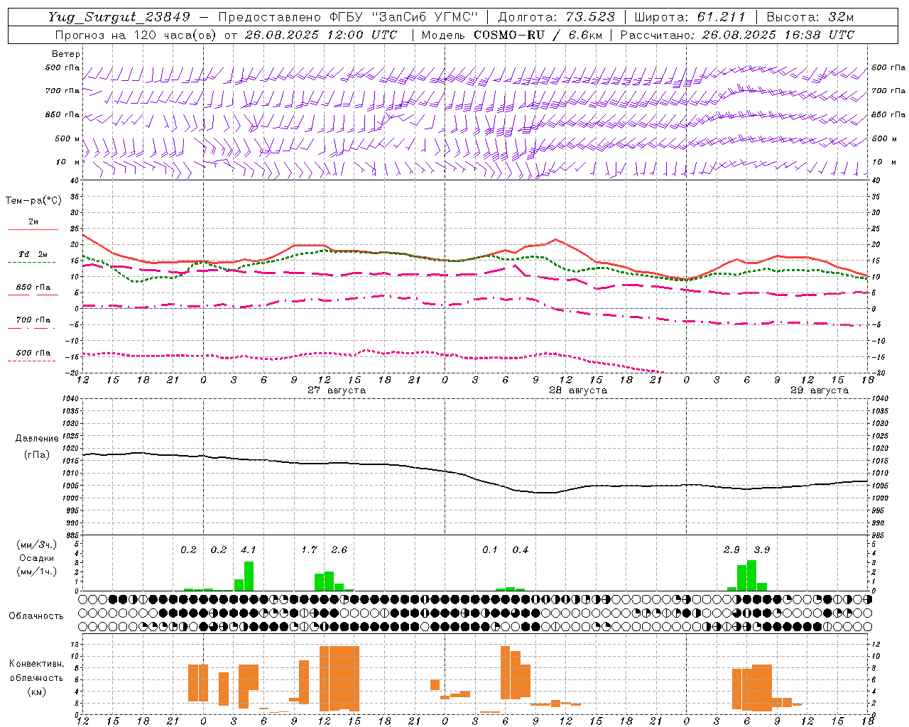Click the forecast start time 26.08.2025 12:00 UTC

(321, 35)
